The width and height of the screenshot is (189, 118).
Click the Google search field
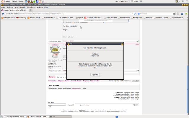point(157,14)
